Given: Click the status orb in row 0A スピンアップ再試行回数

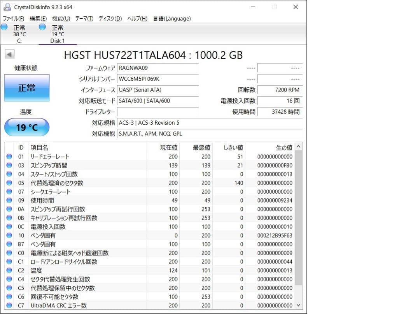Looking at the screenshot, I should click(9, 209).
